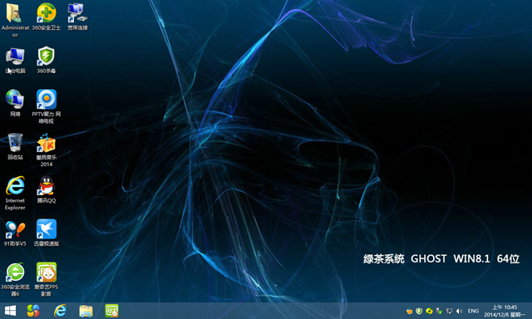Screen dimensions: 532x319
Task: Click the yellow-green 360 tray icon
Action: click(x=429, y=311)
